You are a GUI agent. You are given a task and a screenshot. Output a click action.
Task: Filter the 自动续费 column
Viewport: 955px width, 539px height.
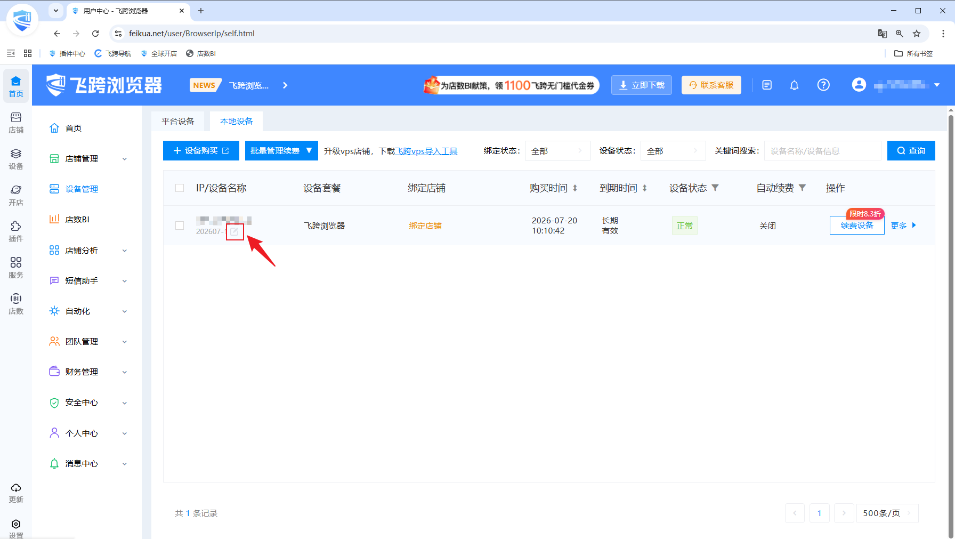pyautogui.click(x=803, y=188)
